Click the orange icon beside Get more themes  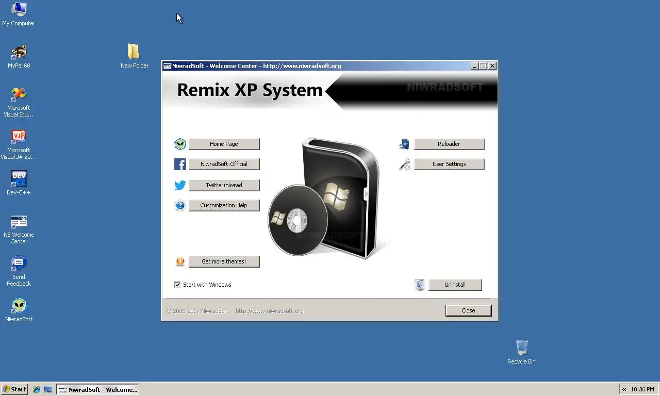coord(180,261)
